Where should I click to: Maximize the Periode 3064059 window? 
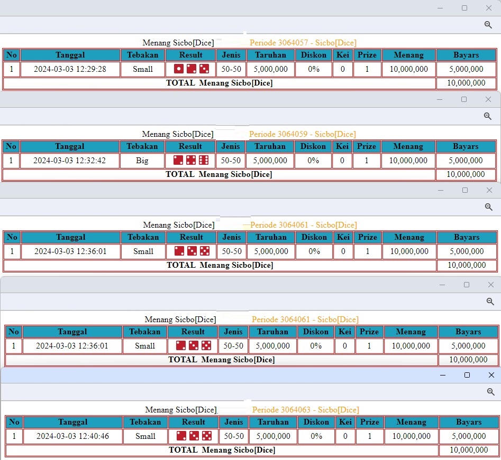[464, 99]
